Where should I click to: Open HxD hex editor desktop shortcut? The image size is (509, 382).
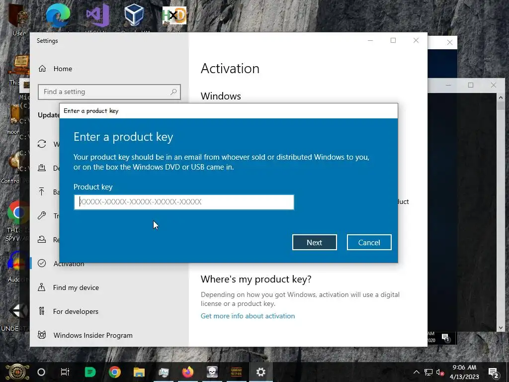click(x=174, y=15)
